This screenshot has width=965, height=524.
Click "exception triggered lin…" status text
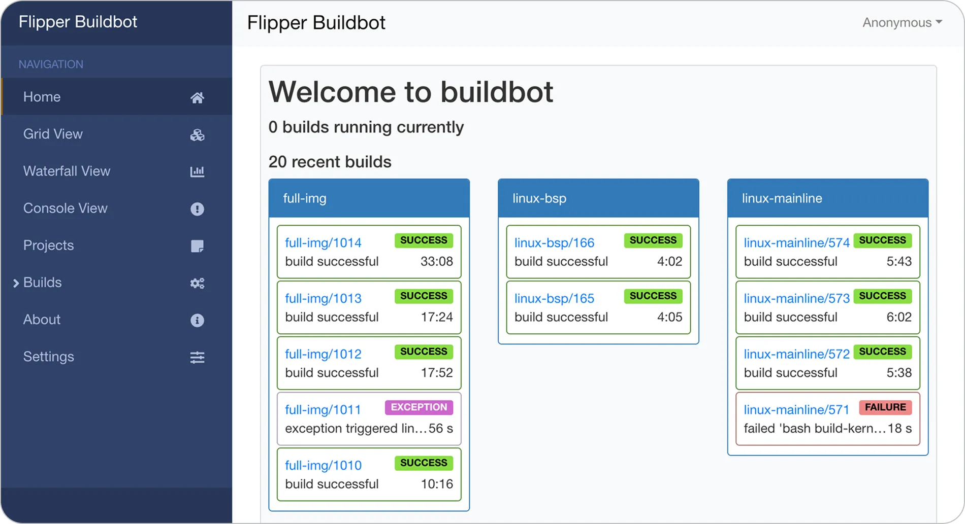tap(356, 429)
